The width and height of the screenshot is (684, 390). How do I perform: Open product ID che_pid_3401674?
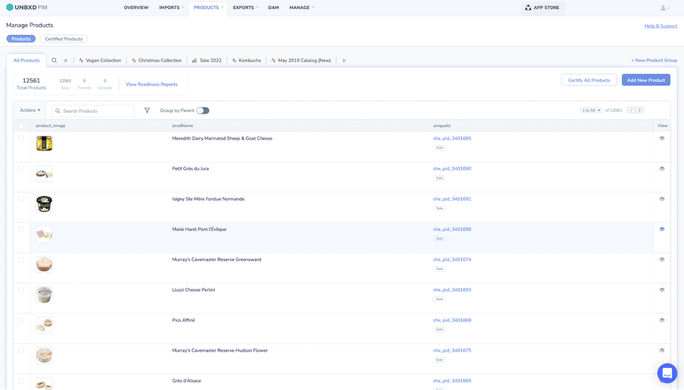[452, 259]
